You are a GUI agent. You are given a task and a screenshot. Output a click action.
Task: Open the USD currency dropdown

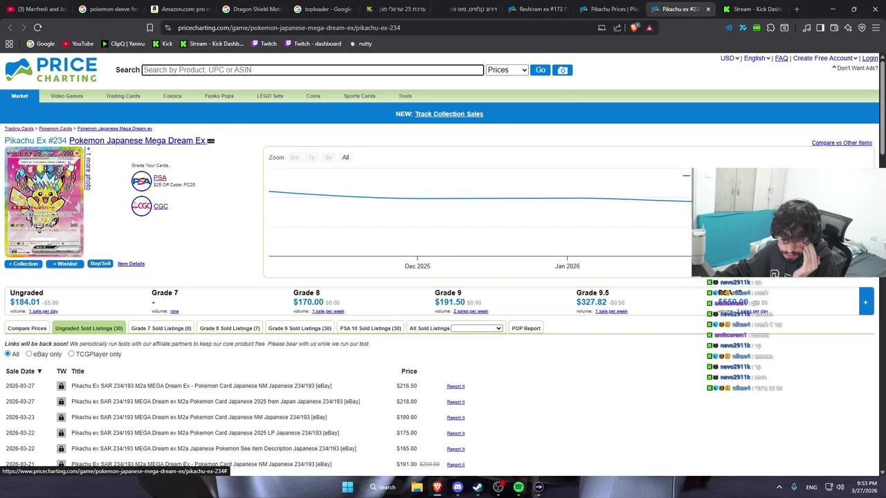tap(730, 58)
